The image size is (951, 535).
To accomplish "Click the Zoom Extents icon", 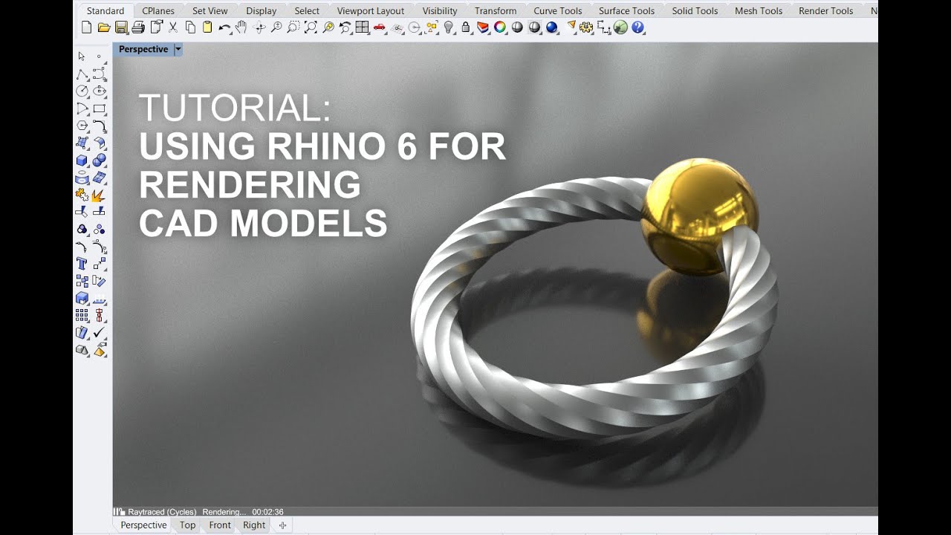I will (x=311, y=27).
